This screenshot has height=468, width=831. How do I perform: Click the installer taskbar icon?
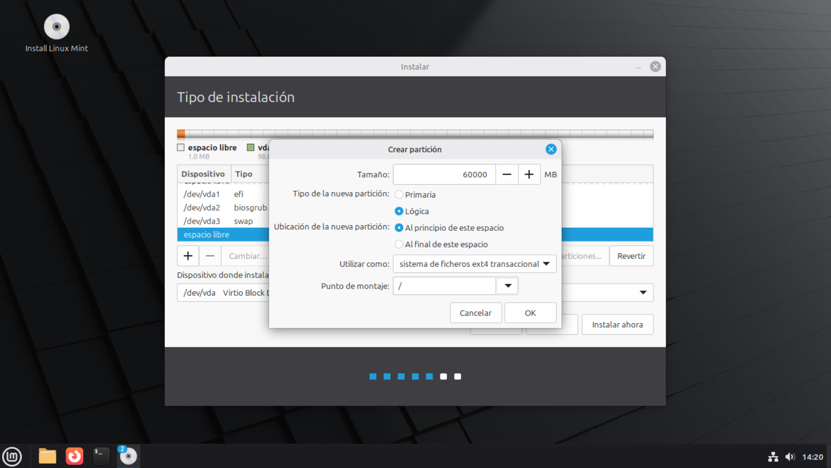pos(128,456)
